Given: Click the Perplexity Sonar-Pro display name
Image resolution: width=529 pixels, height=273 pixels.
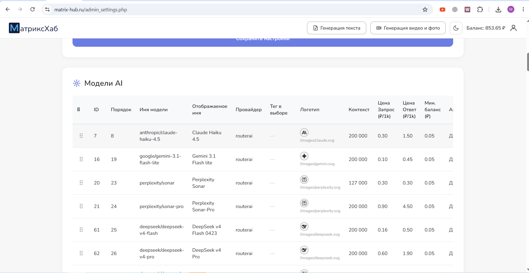Looking at the screenshot, I should [203, 206].
